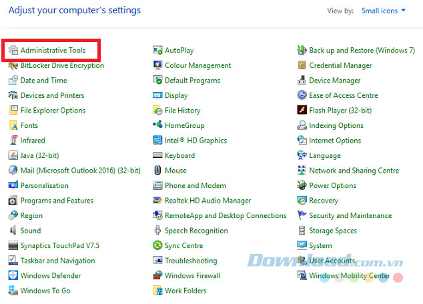Open the View by Small icons dropdown
The width and height of the screenshot is (423, 304).
coord(384,11)
